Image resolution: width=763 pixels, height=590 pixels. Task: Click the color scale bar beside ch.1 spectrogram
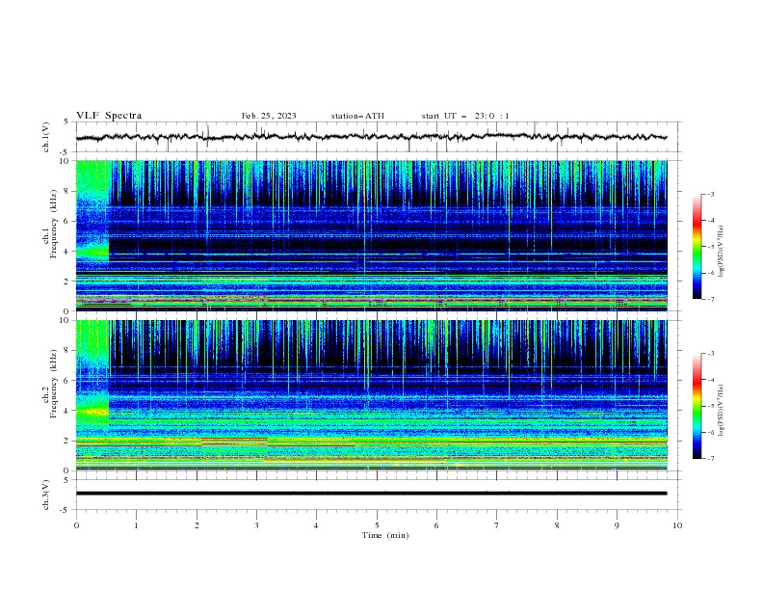697,247
